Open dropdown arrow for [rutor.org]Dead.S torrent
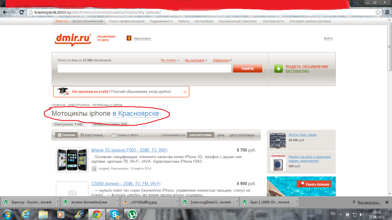Screen dimensions: 392x220 coord(237,202)
